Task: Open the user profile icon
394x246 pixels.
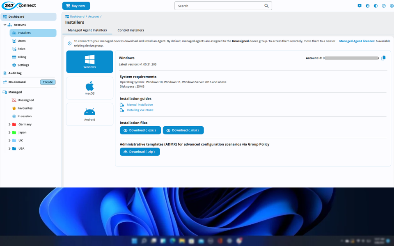Action: 392,6
